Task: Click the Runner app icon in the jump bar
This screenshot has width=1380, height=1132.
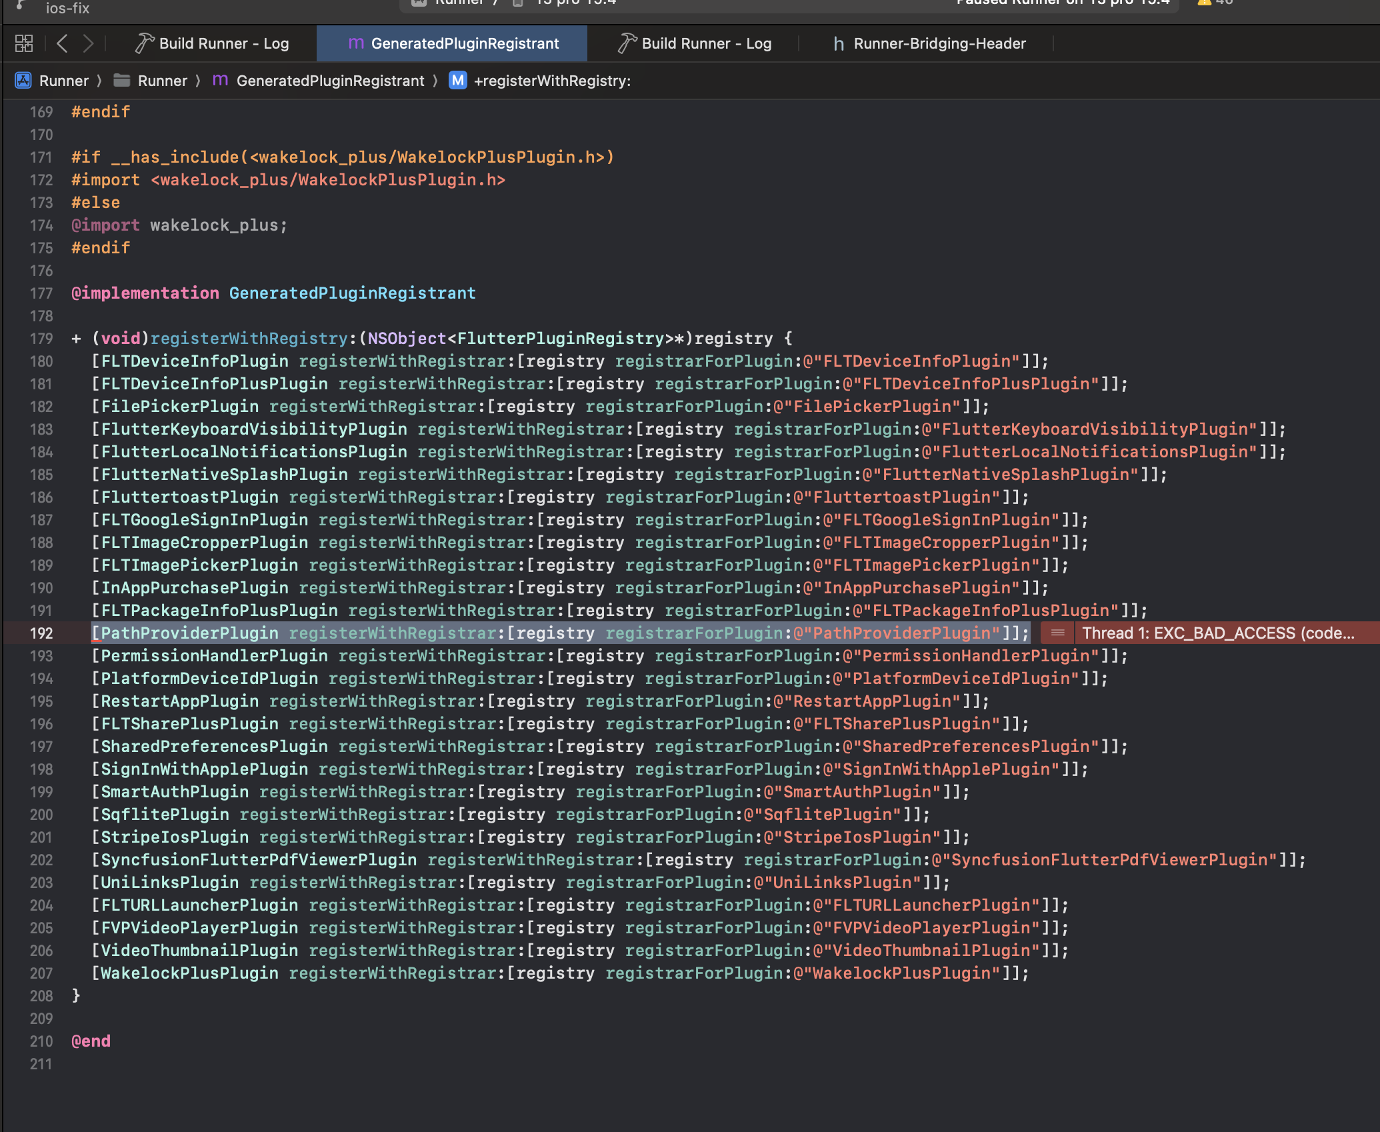Action: point(23,80)
